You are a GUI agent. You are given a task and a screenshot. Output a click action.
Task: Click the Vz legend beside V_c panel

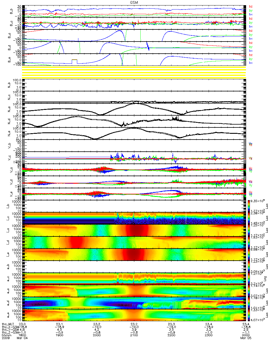click(251, 158)
